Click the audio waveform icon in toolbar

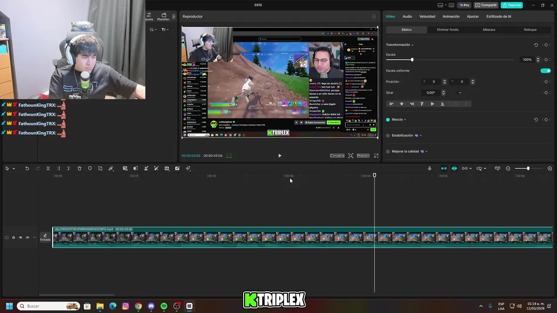point(188,168)
